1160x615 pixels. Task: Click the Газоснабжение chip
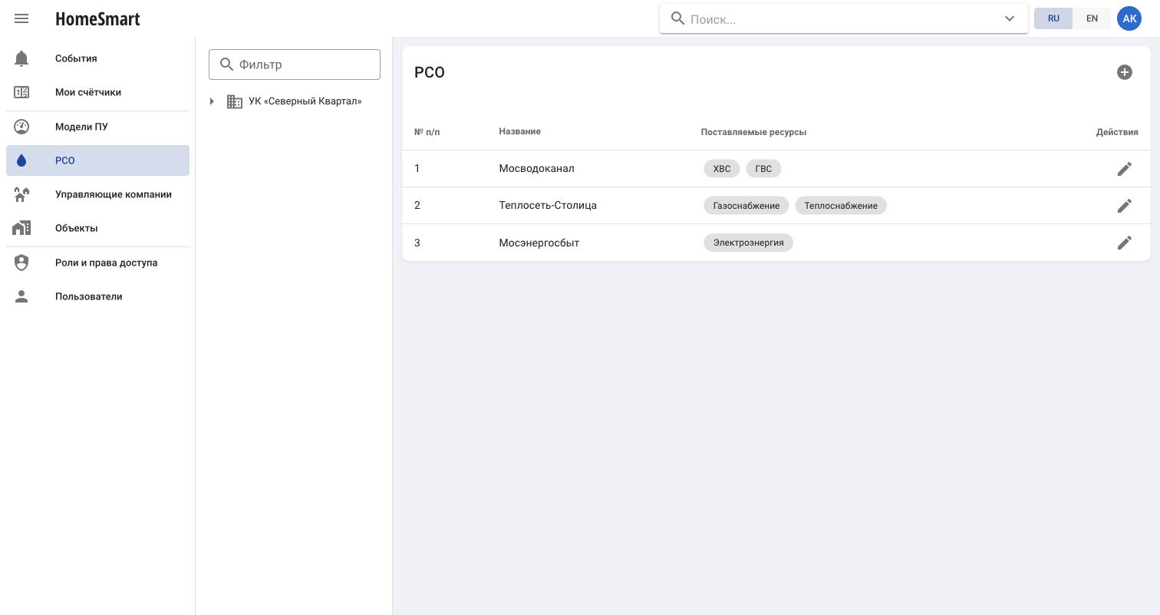pyautogui.click(x=746, y=206)
